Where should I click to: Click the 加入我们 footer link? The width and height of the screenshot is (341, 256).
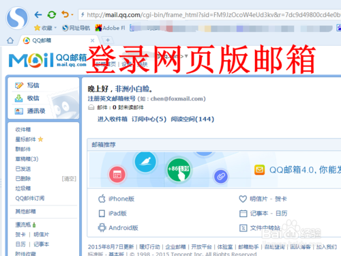tap(326, 247)
